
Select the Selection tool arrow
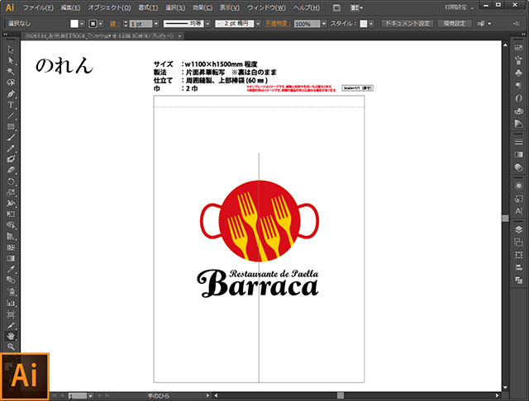tap(11, 51)
